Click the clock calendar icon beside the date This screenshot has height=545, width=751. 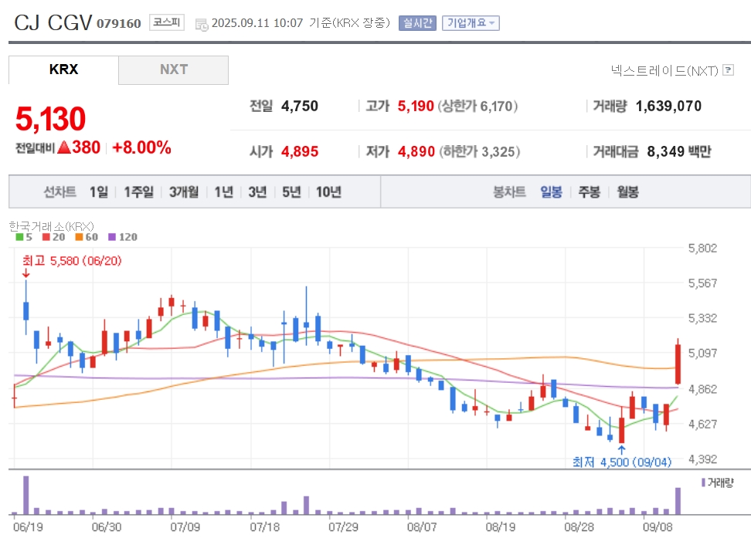tap(202, 25)
